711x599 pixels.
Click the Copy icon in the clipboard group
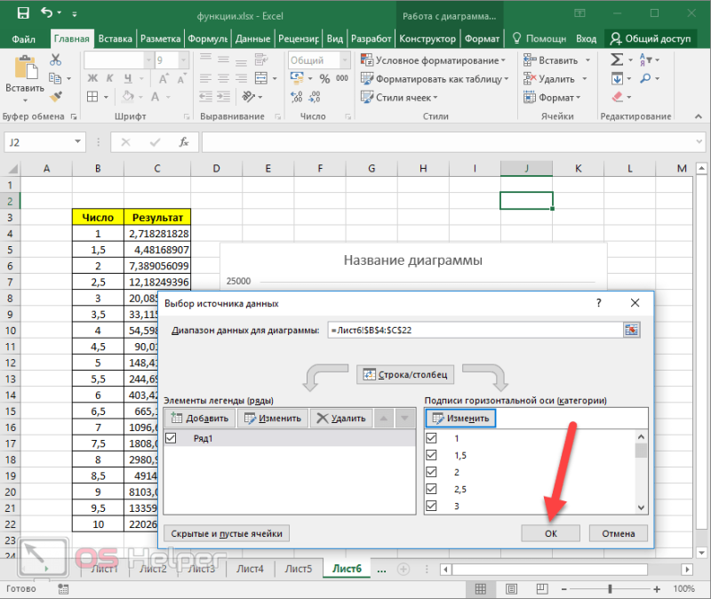click(x=55, y=78)
